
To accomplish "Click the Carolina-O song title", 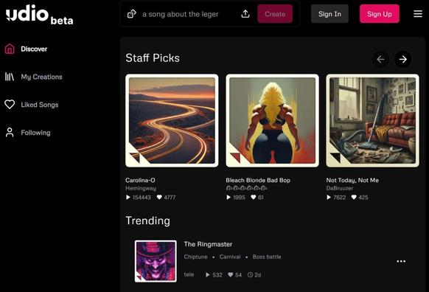I will [140, 180].
